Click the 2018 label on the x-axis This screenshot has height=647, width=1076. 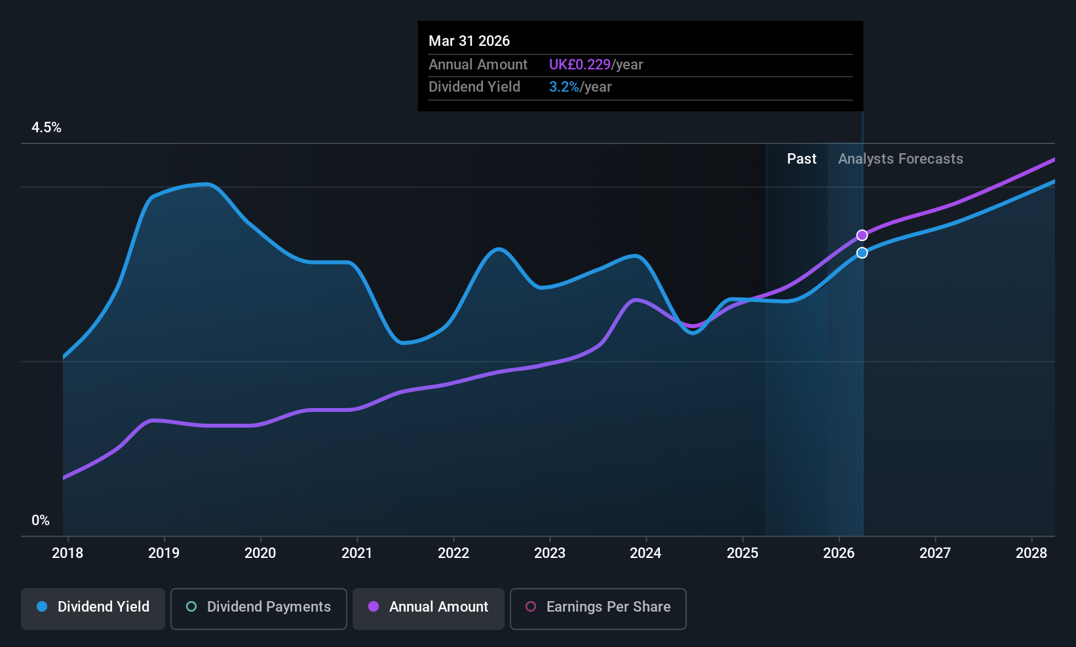click(x=67, y=553)
